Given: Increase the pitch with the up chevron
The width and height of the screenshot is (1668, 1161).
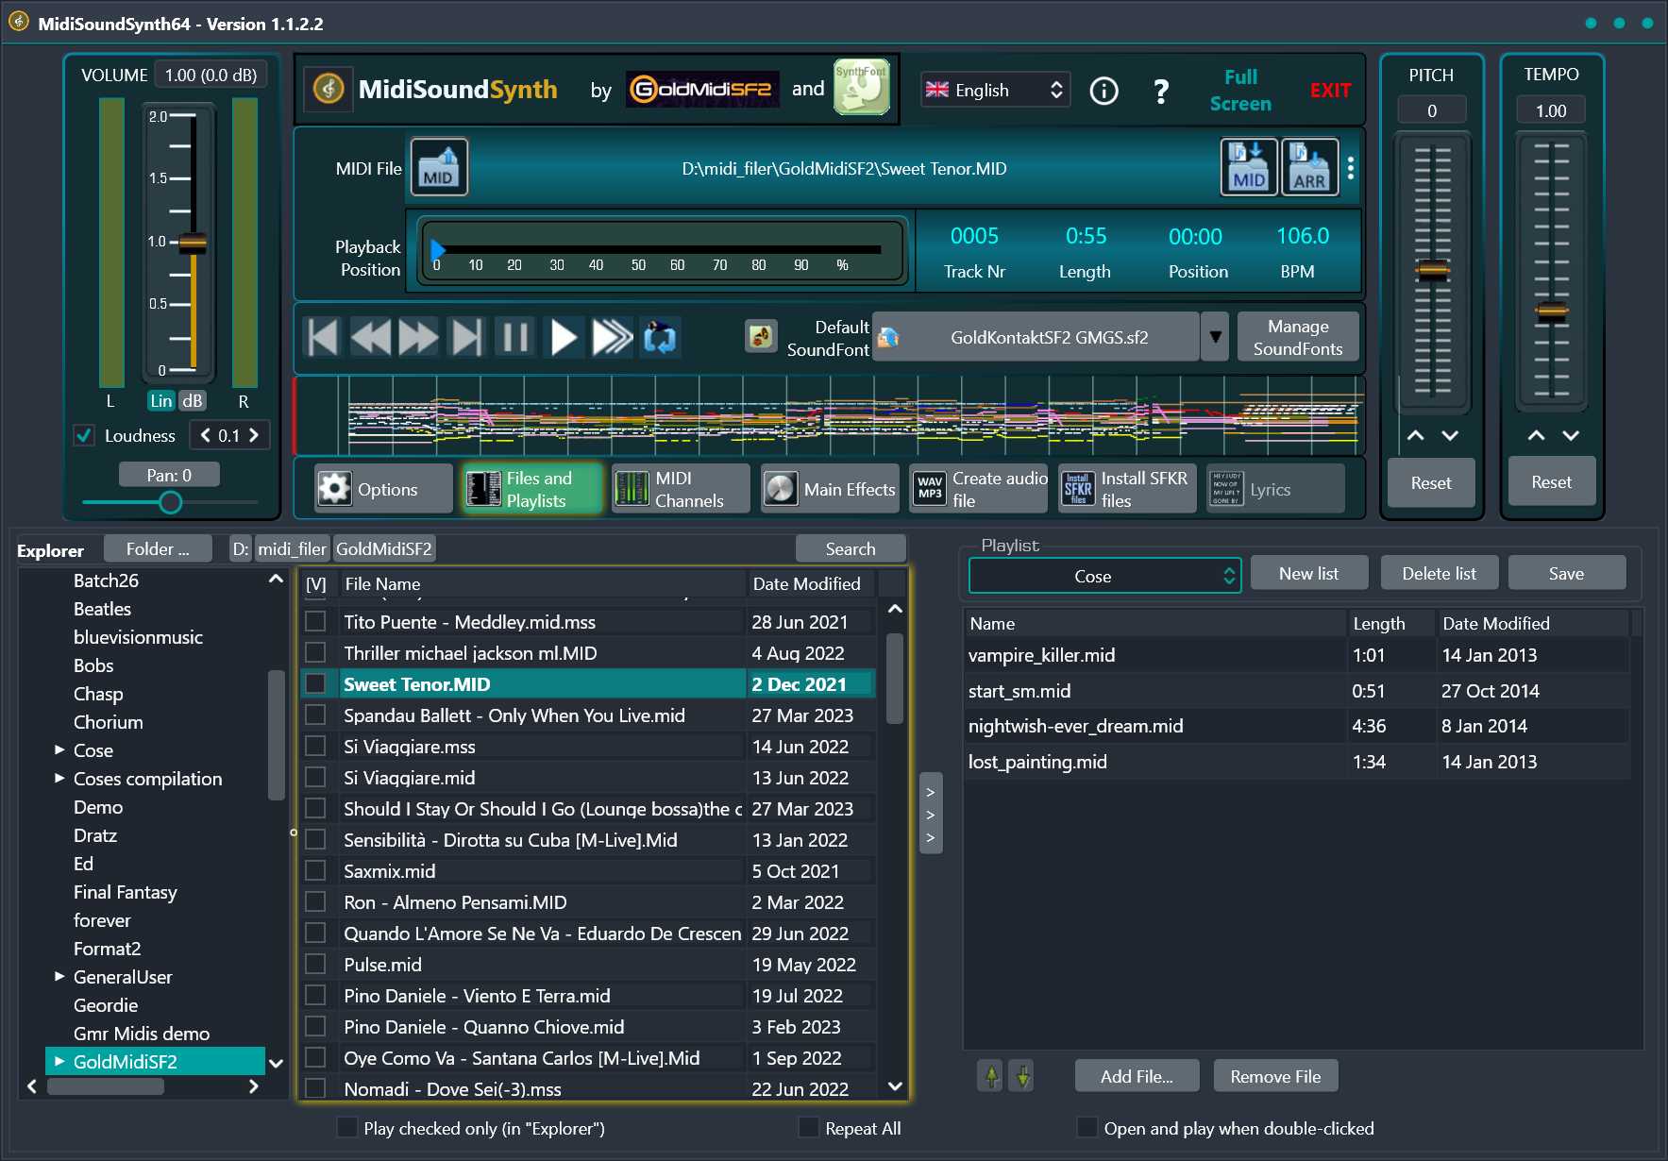Looking at the screenshot, I should tap(1415, 435).
